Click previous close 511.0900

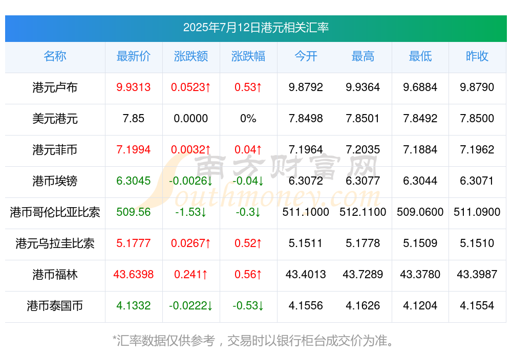tap(477, 212)
